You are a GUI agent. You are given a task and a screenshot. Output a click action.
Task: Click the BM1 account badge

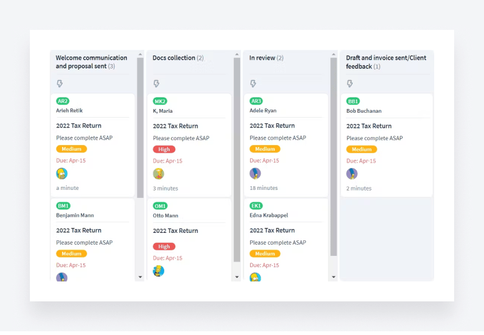[x=63, y=206]
